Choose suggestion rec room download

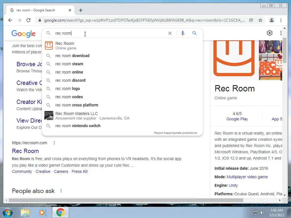[x=122, y=56]
